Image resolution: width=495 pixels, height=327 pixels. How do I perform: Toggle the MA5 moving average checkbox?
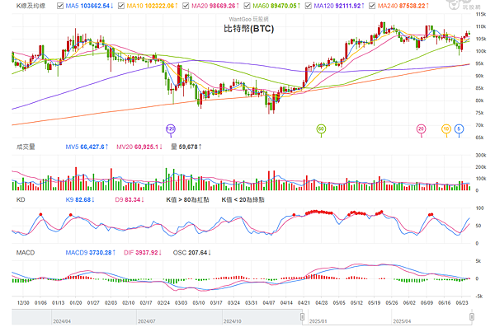[x=60, y=6]
